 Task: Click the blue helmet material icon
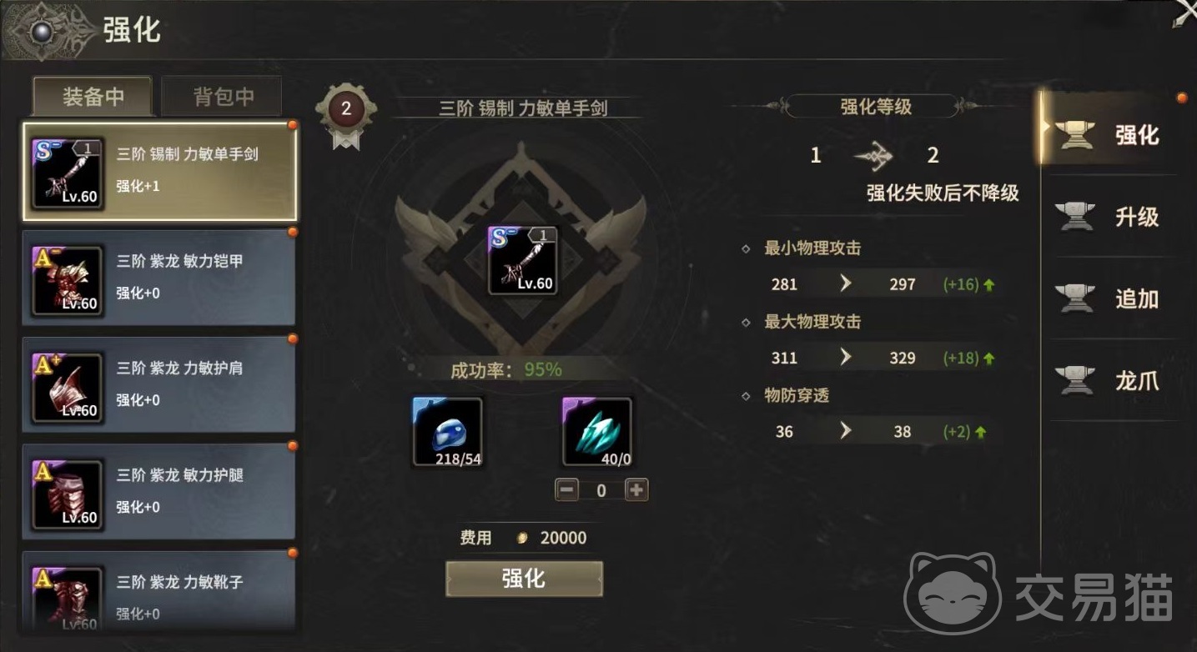point(447,431)
